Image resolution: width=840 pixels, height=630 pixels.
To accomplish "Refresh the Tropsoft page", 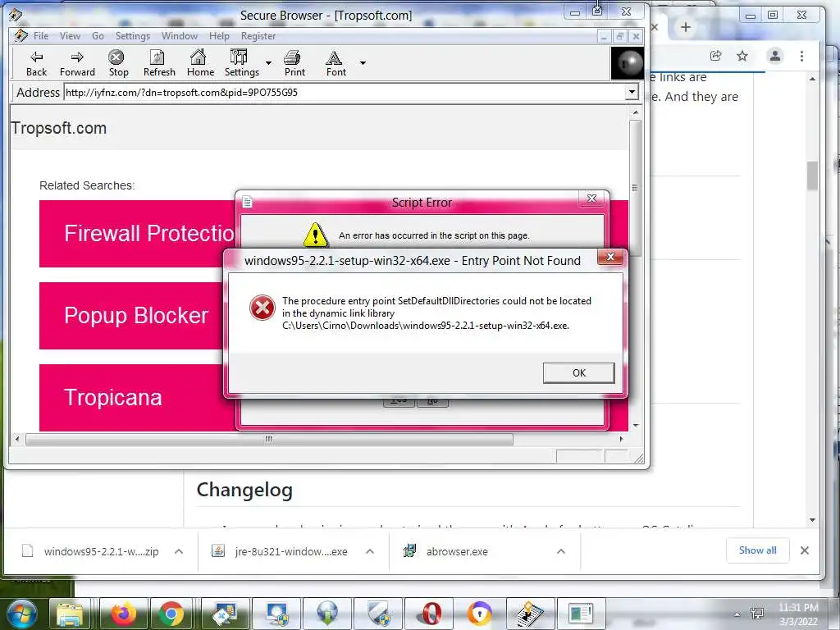I will coord(159,63).
